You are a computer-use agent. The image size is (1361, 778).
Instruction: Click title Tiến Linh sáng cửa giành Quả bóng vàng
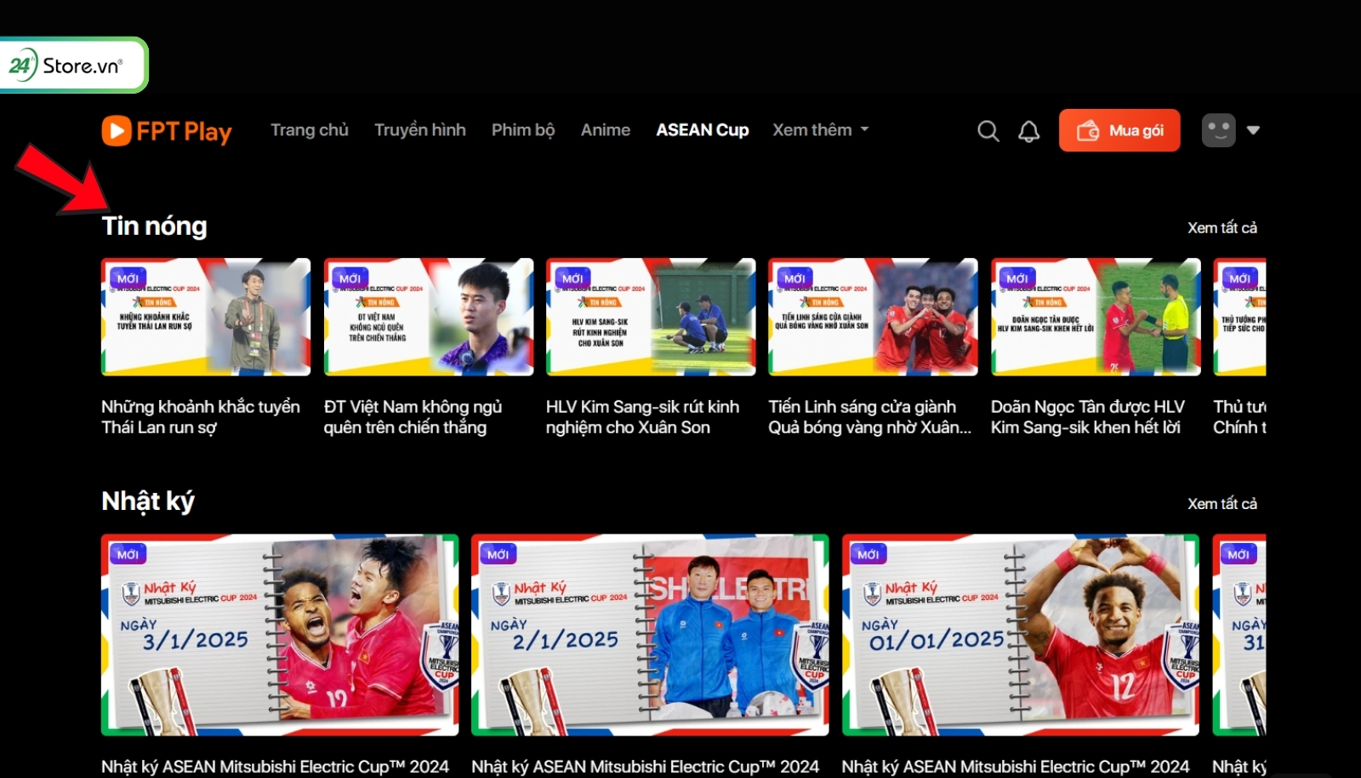pos(870,417)
